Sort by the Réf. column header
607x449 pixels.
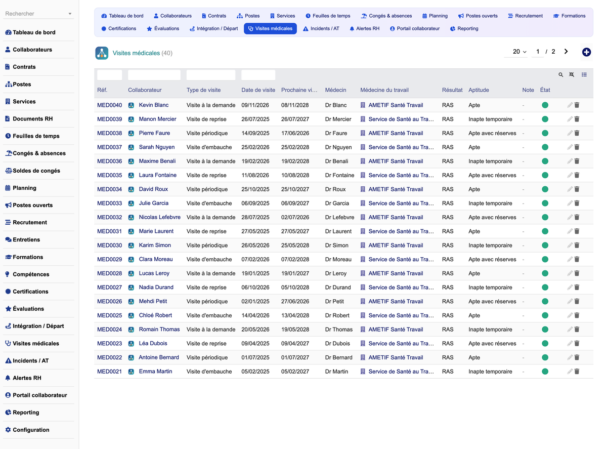102,90
